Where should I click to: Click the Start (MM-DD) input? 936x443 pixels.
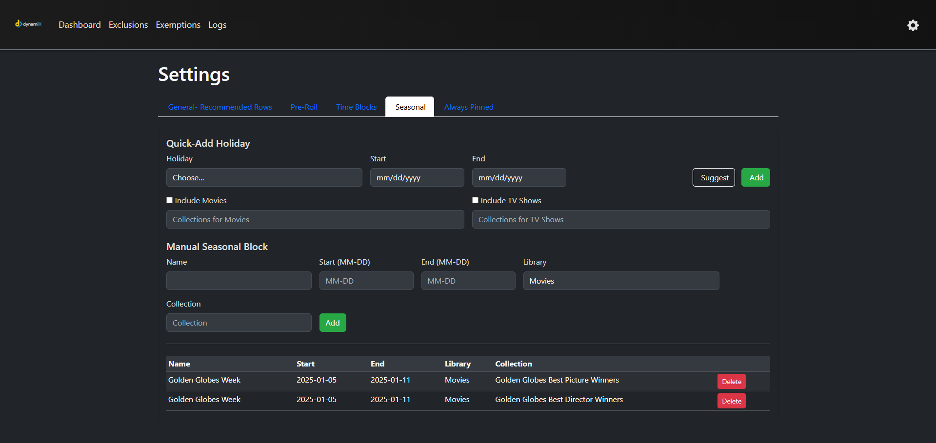point(366,281)
